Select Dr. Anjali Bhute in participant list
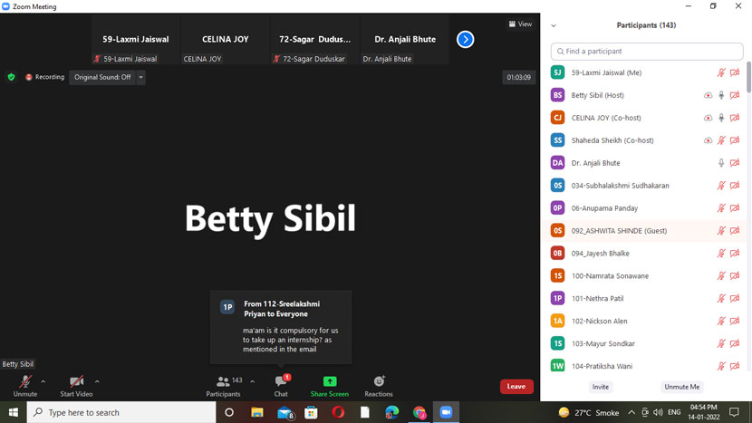752x423 pixels. pyautogui.click(x=595, y=163)
